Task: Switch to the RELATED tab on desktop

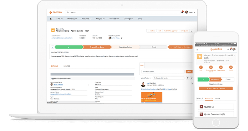Action: pyautogui.click(x=67, y=66)
